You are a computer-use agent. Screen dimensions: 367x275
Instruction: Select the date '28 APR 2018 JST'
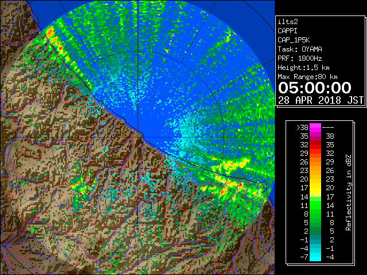click(321, 100)
